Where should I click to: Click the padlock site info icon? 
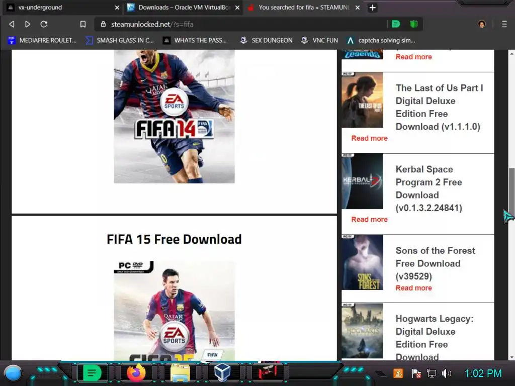pos(103,24)
